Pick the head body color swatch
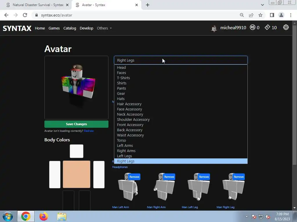The image size is (297, 222). [77, 151]
